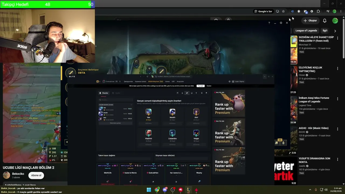Click the Reddet link in banner
The image size is (345, 194).
click(209, 86)
